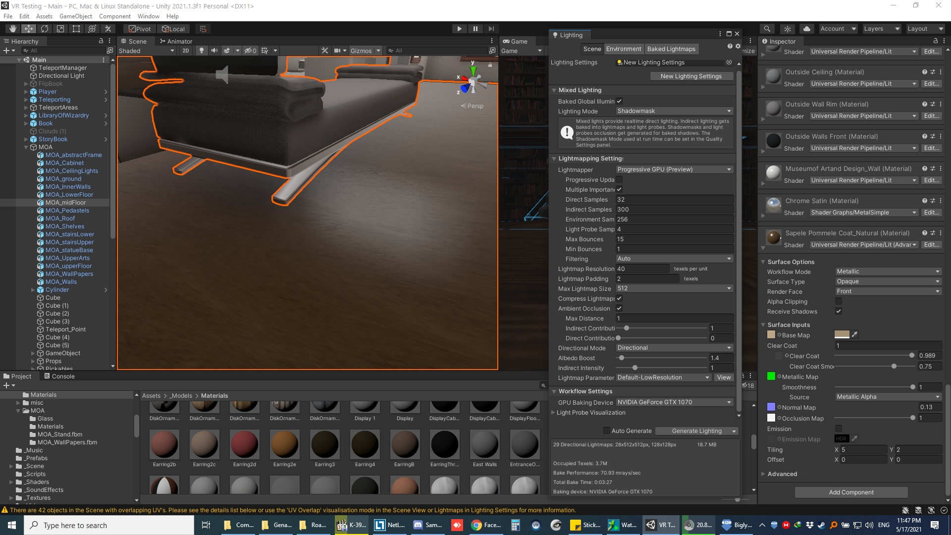This screenshot has height=535, width=951.
Task: Open Lighting settings gear icon
Action: [x=738, y=46]
